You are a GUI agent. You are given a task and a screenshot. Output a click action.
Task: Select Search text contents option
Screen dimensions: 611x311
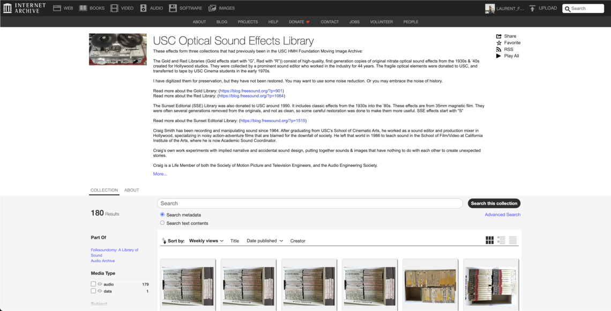[x=162, y=223]
